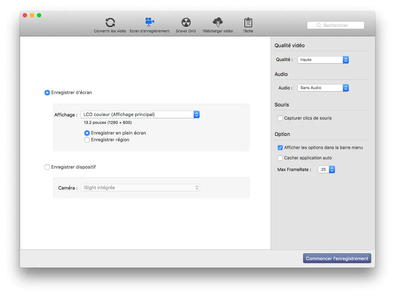Click the red close window button
This screenshot has height=296, width=395.
point(25,15)
